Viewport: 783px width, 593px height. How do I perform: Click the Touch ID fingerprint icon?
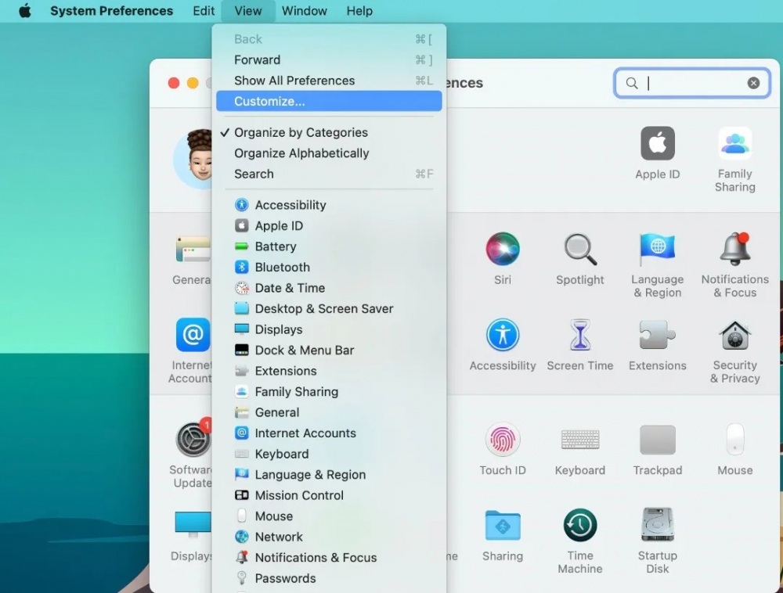point(502,440)
